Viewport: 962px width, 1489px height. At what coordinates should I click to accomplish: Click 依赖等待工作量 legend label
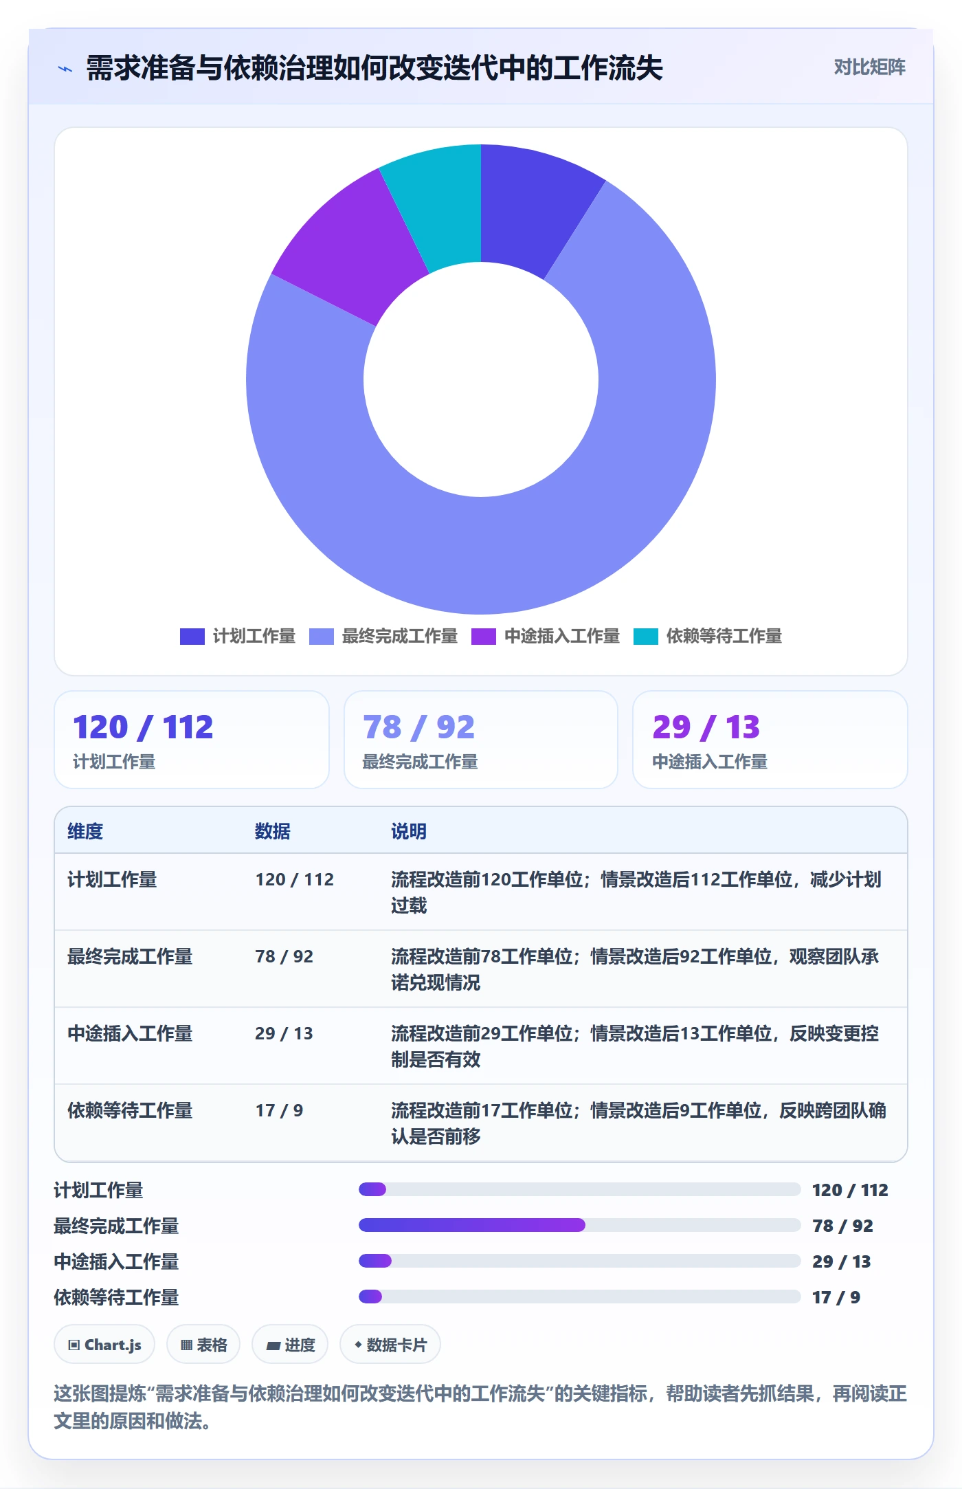pyautogui.click(x=724, y=637)
